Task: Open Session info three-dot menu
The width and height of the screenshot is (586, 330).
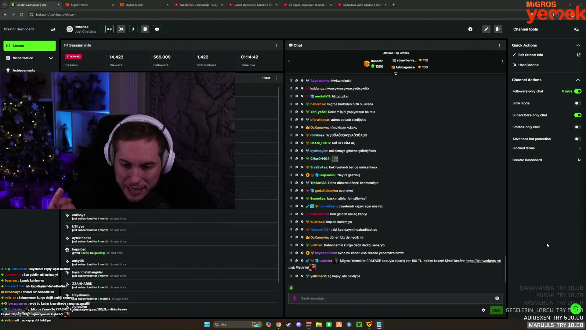Action: [x=277, y=45]
